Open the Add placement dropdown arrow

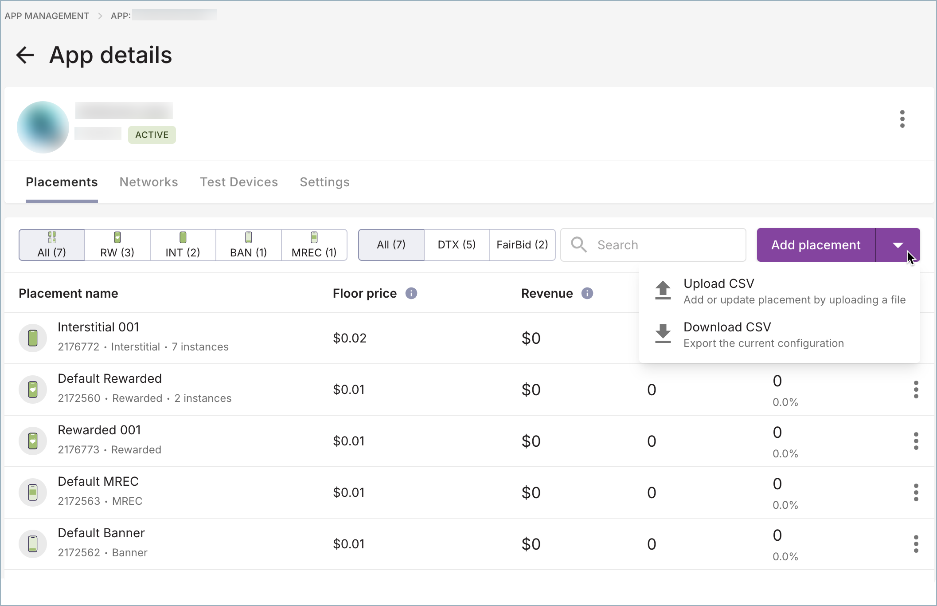898,244
